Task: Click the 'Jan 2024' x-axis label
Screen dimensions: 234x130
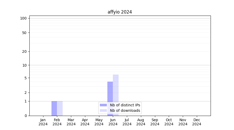Action: (43, 122)
